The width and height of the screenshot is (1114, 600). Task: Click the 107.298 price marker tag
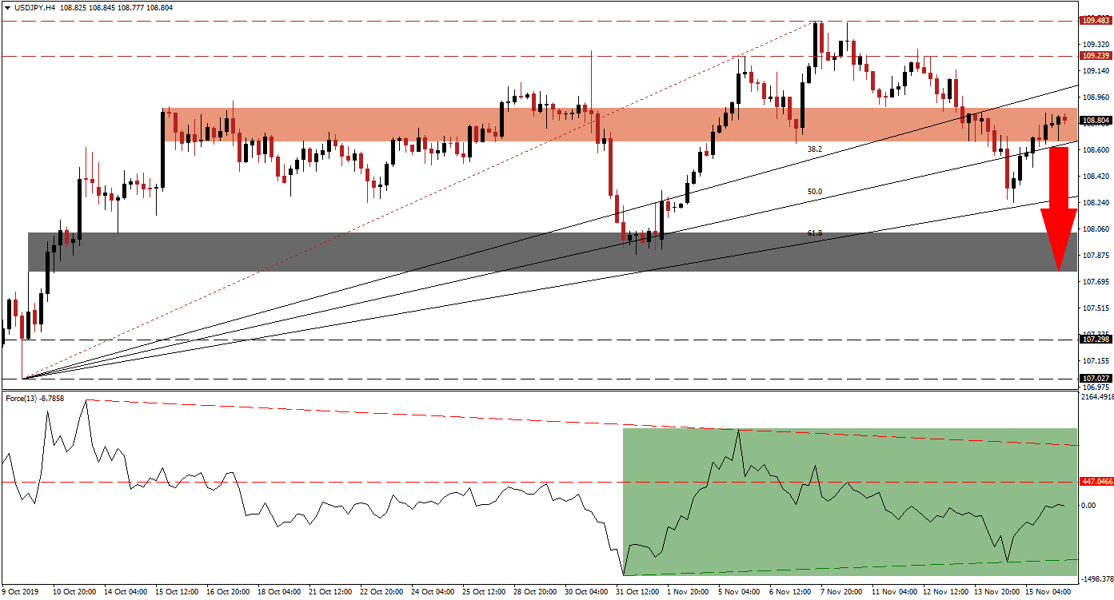pyautogui.click(x=1096, y=339)
